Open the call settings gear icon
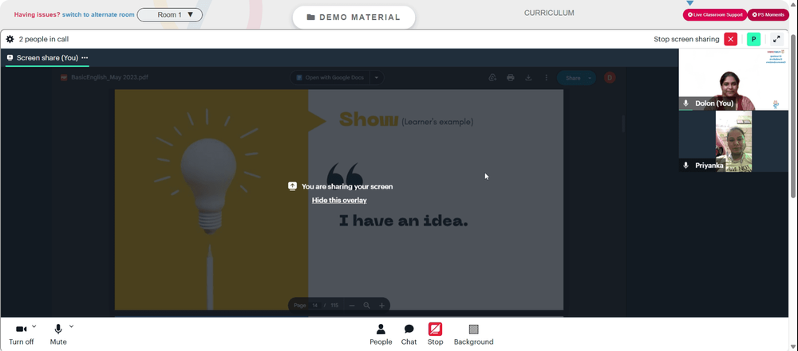 pos(10,39)
